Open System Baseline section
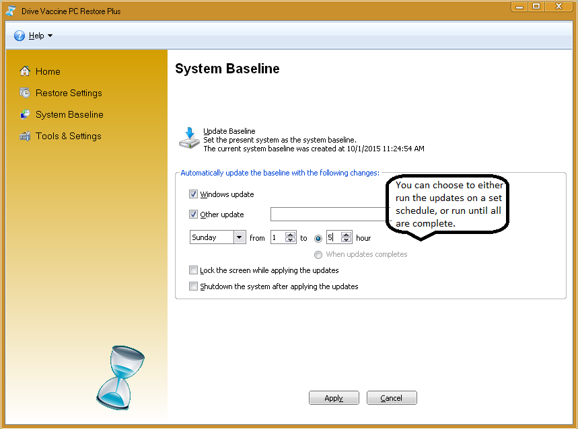 tap(69, 114)
